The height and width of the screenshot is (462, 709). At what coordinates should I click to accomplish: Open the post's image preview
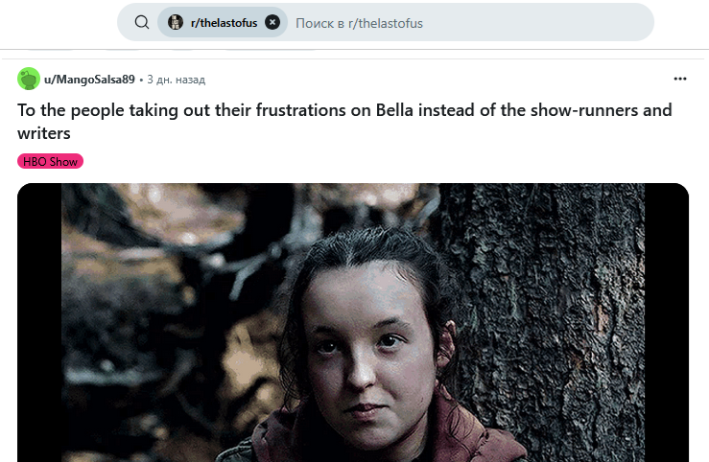353,322
